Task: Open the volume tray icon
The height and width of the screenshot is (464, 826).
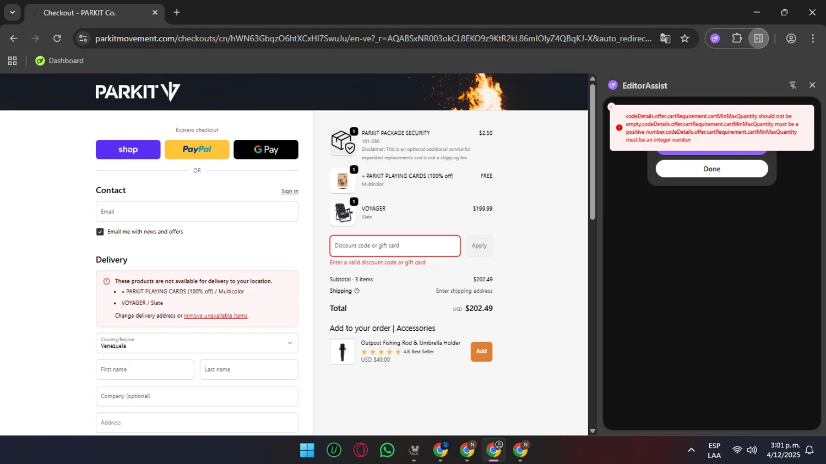Action: tap(752, 450)
